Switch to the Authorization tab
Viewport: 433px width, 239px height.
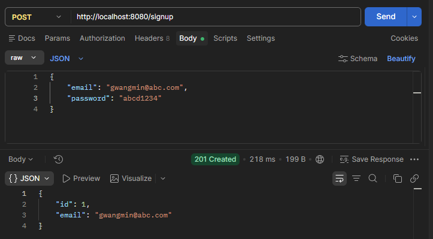click(102, 38)
